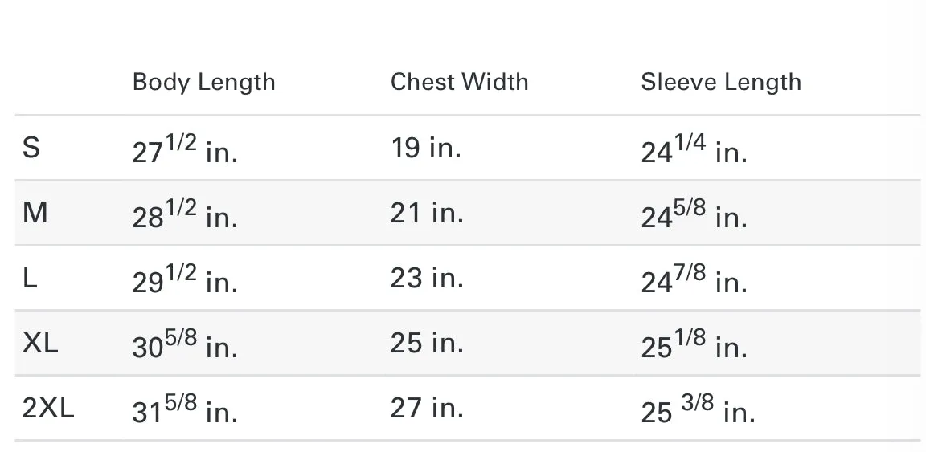
Task: Select the XL size row label
Action: [x=40, y=342]
